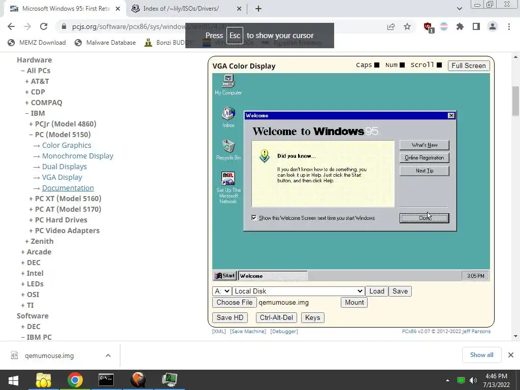The image size is (520, 390).
Task: Click the What's New button
Action: click(x=425, y=145)
